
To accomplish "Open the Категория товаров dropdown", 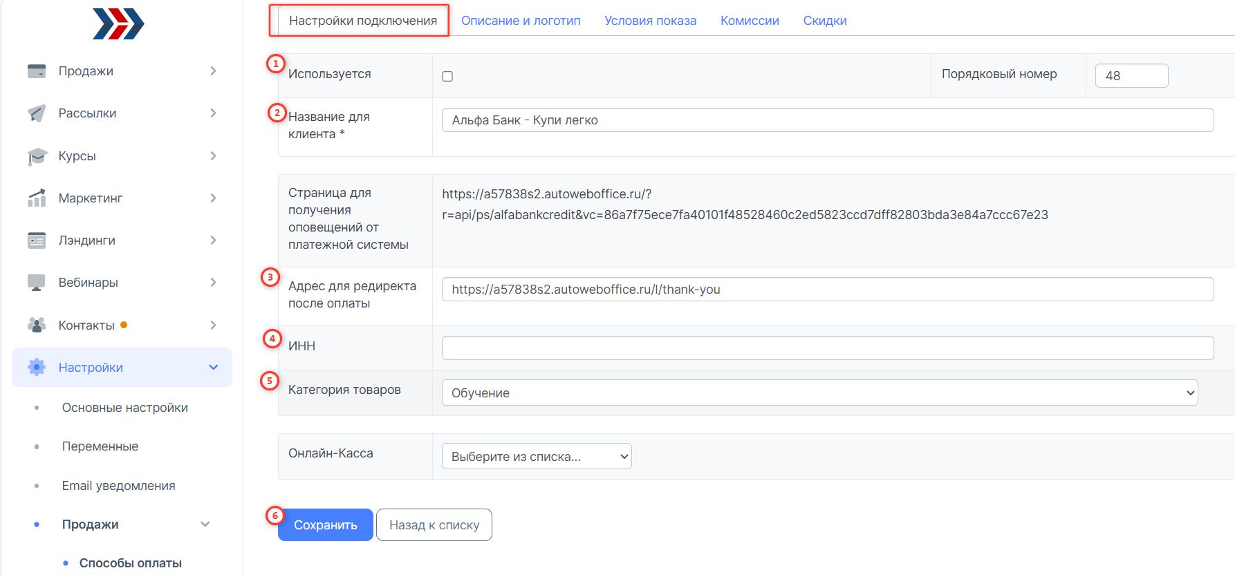I will [x=819, y=392].
